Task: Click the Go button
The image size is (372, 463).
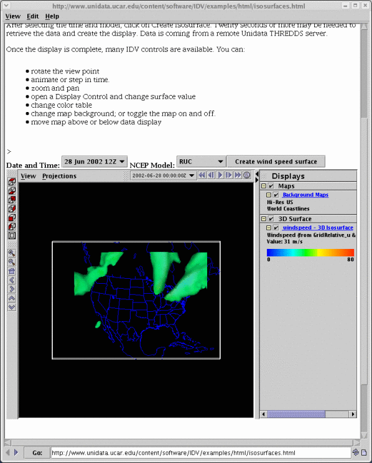Action: 37,452
